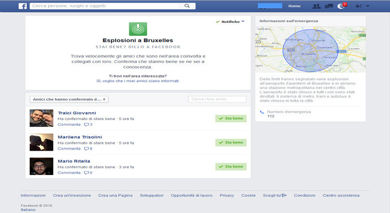Click 'Sta bene' button for Traici Giovanni
Screen dimensions: 390x213
tap(231, 118)
